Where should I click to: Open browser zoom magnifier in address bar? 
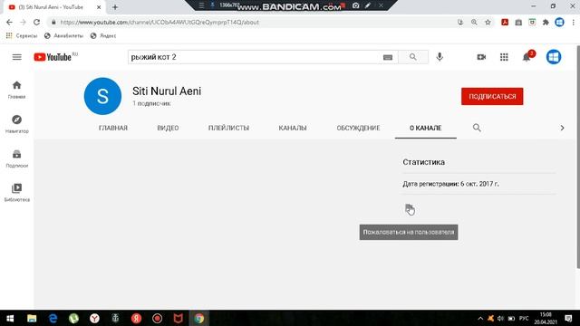click(x=474, y=22)
